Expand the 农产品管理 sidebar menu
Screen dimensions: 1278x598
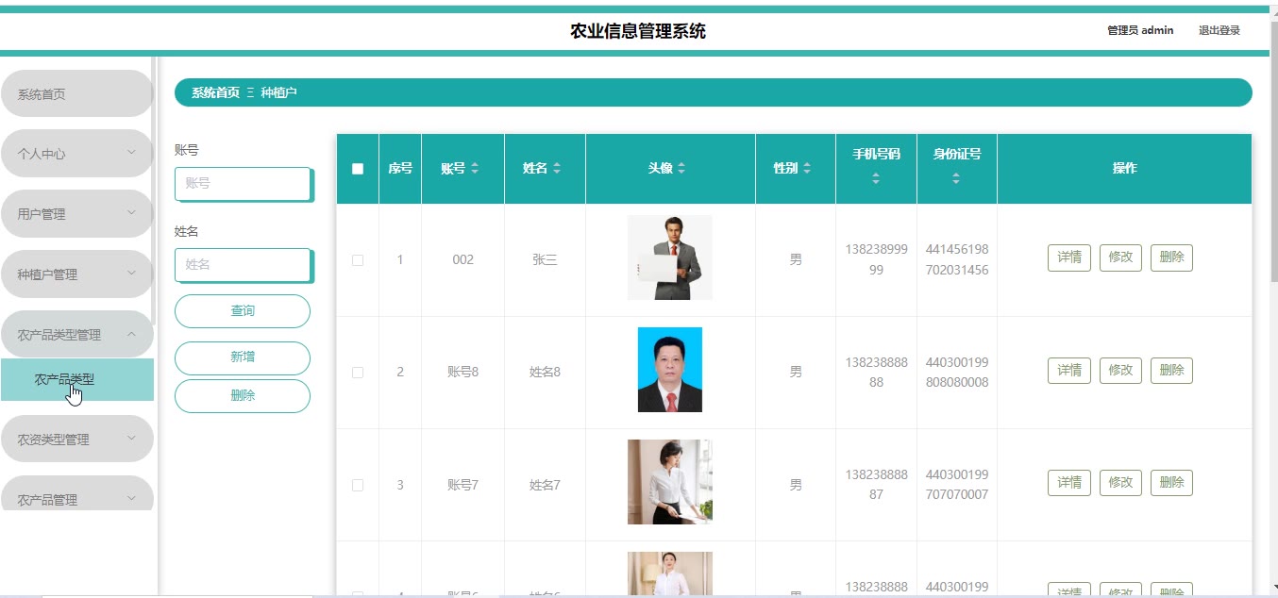tap(76, 494)
